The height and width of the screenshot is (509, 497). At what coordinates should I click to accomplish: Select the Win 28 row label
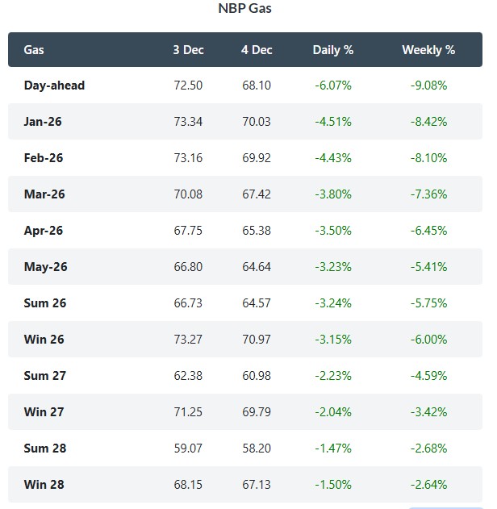44,485
